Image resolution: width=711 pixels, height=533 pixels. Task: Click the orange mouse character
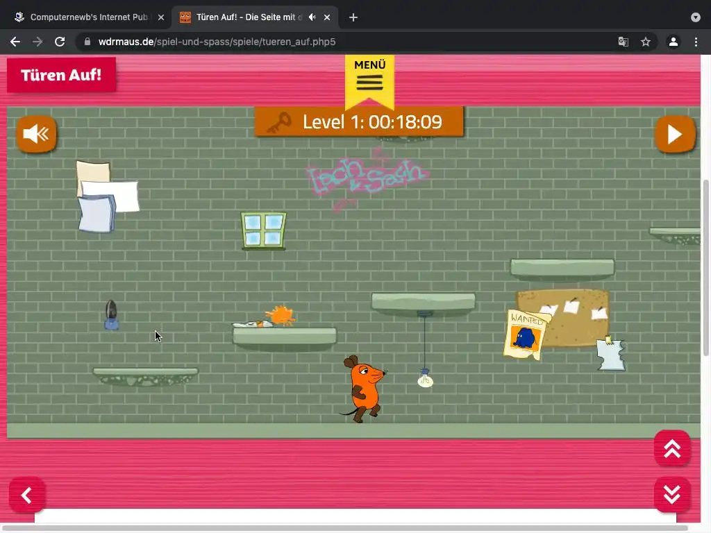click(363, 389)
